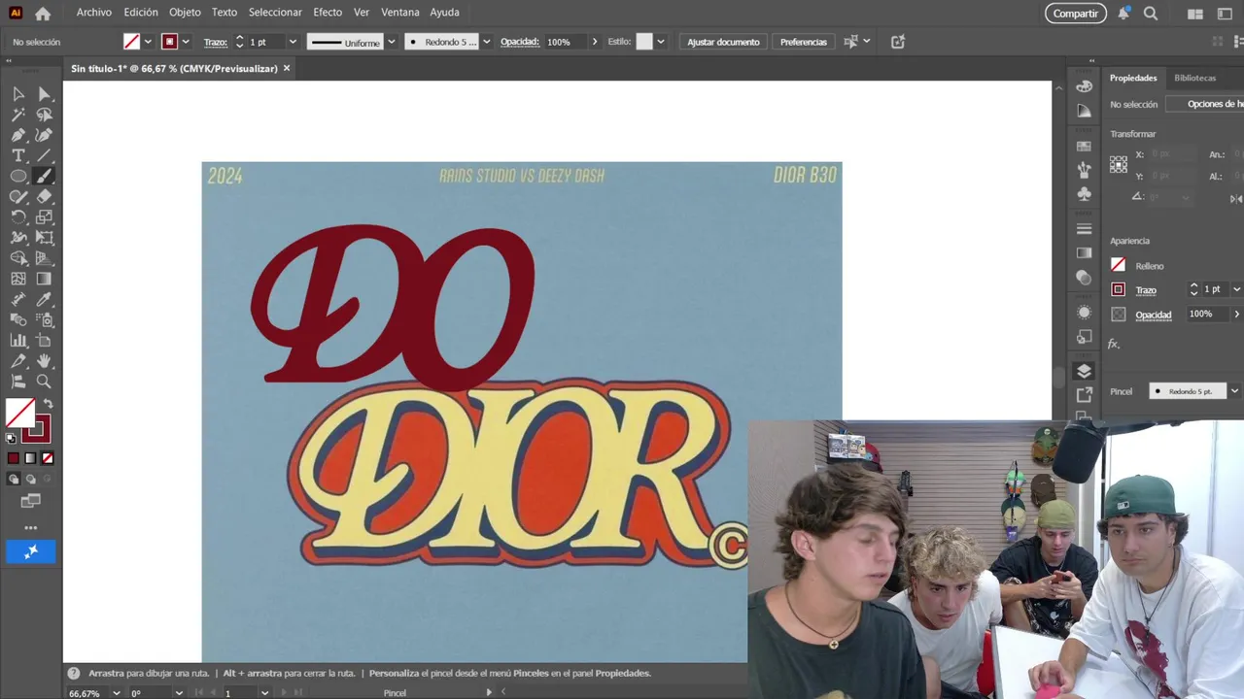Select the Eyedropper tool
Viewport: 1244px width, 699px height.
coord(44,299)
